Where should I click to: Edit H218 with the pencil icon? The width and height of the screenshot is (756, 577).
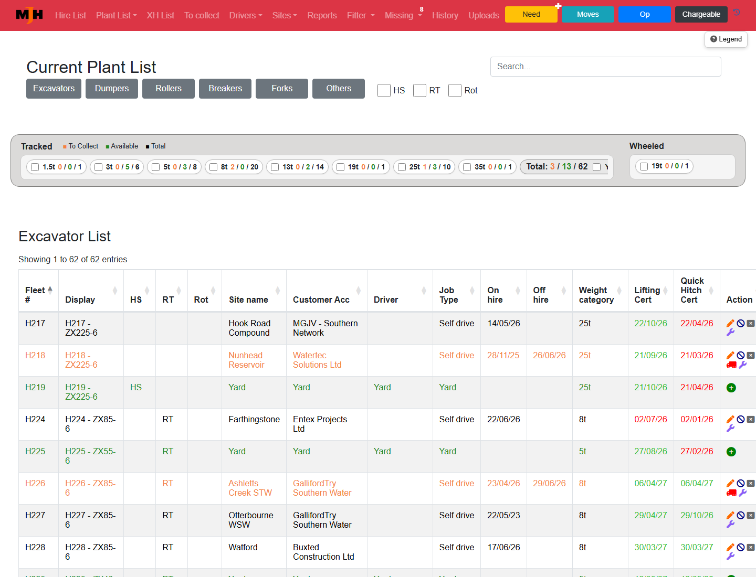pyautogui.click(x=730, y=355)
